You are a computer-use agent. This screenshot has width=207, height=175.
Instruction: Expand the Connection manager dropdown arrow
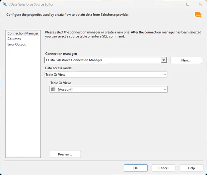coord(164,60)
